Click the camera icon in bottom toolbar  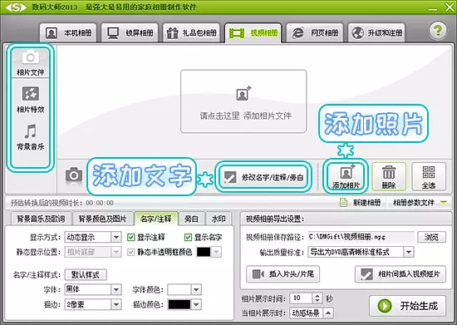[x=74, y=175]
